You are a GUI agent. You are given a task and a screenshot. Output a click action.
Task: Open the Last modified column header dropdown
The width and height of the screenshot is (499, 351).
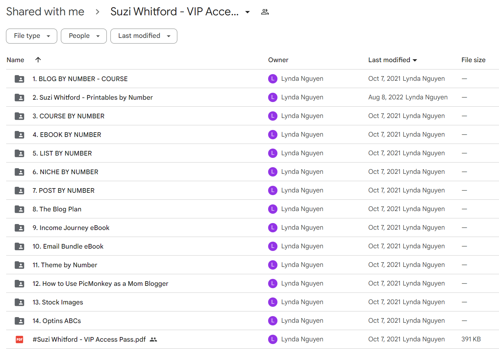coord(415,60)
